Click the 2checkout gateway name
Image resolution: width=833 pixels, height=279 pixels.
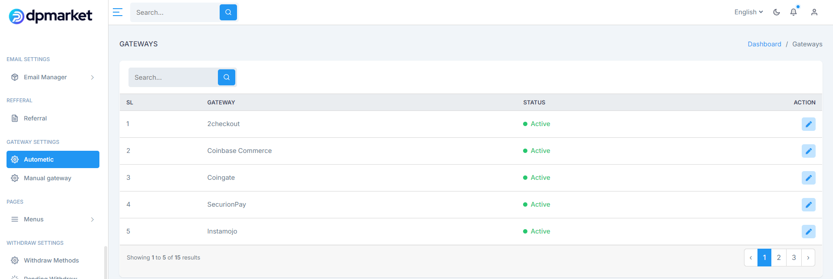coord(224,124)
